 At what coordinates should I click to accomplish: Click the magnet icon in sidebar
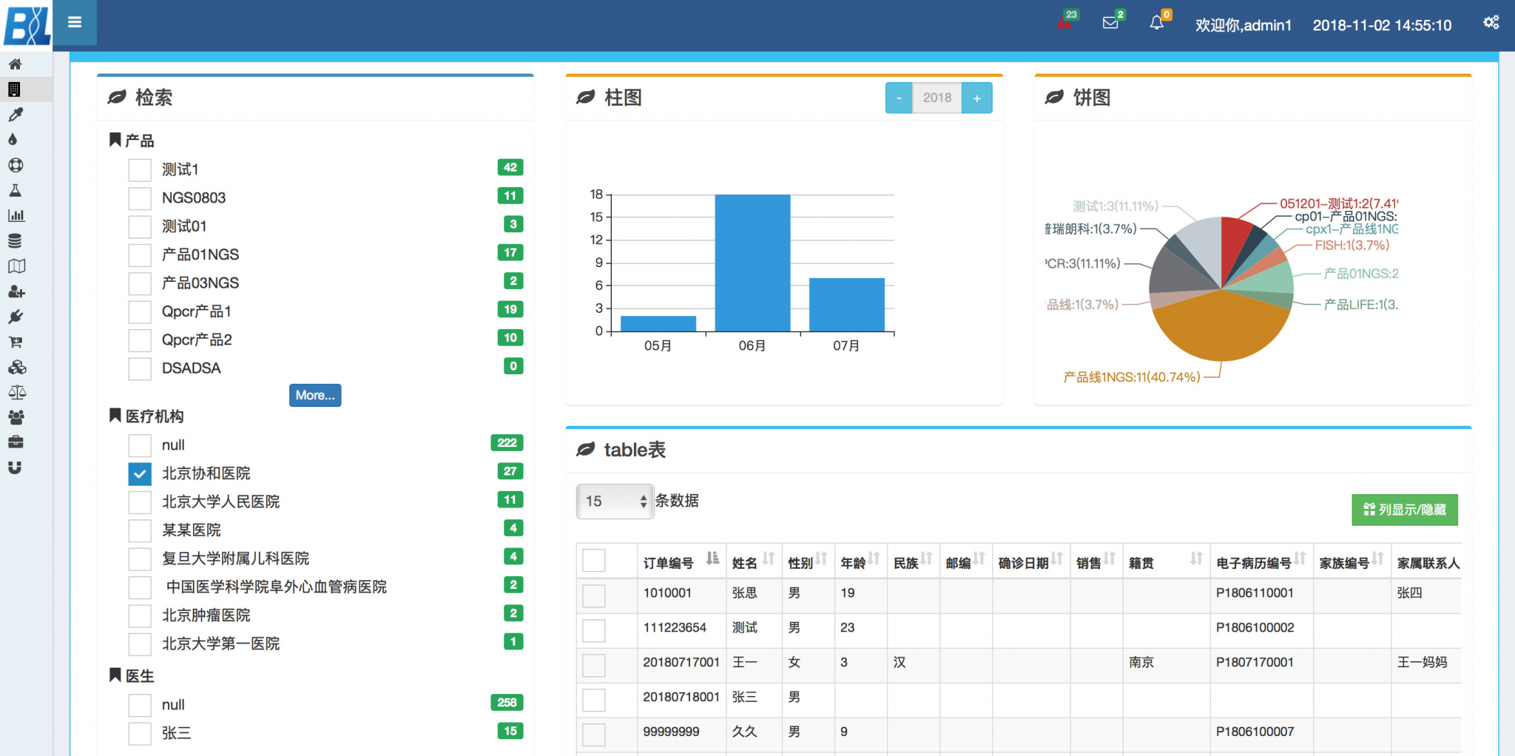click(15, 468)
